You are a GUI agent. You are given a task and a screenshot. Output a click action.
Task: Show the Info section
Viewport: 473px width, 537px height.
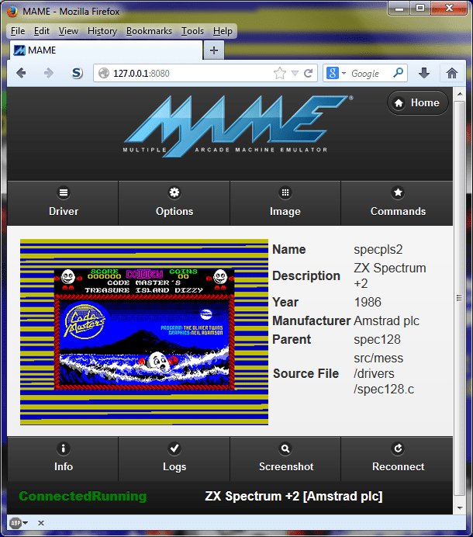pos(63,459)
